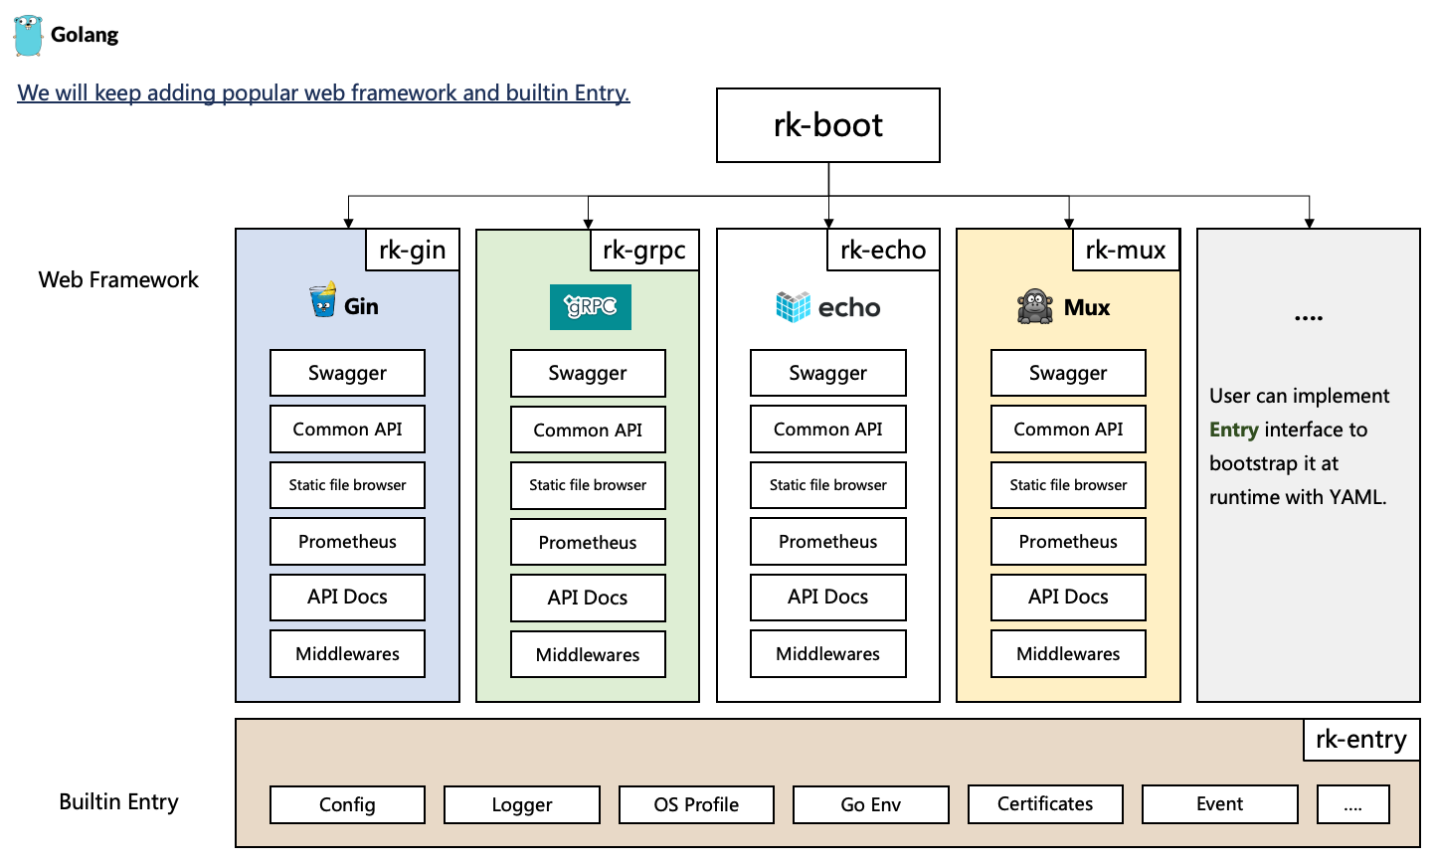The height and width of the screenshot is (863, 1435).
Task: Click Prometheus box under Mux
Action: click(1068, 542)
